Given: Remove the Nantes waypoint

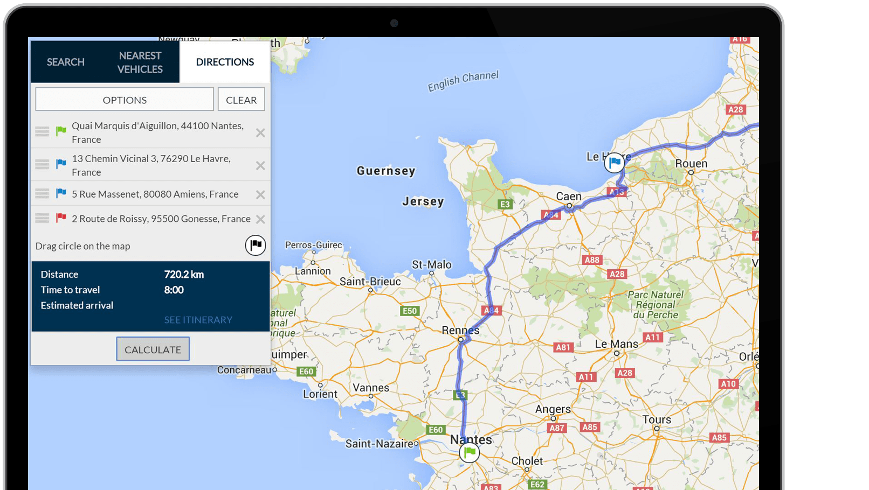Looking at the screenshot, I should [x=260, y=132].
